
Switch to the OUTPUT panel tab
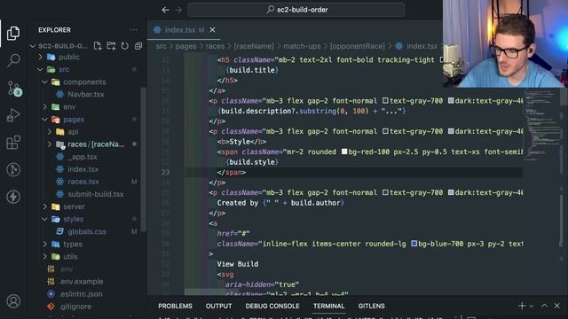point(219,306)
